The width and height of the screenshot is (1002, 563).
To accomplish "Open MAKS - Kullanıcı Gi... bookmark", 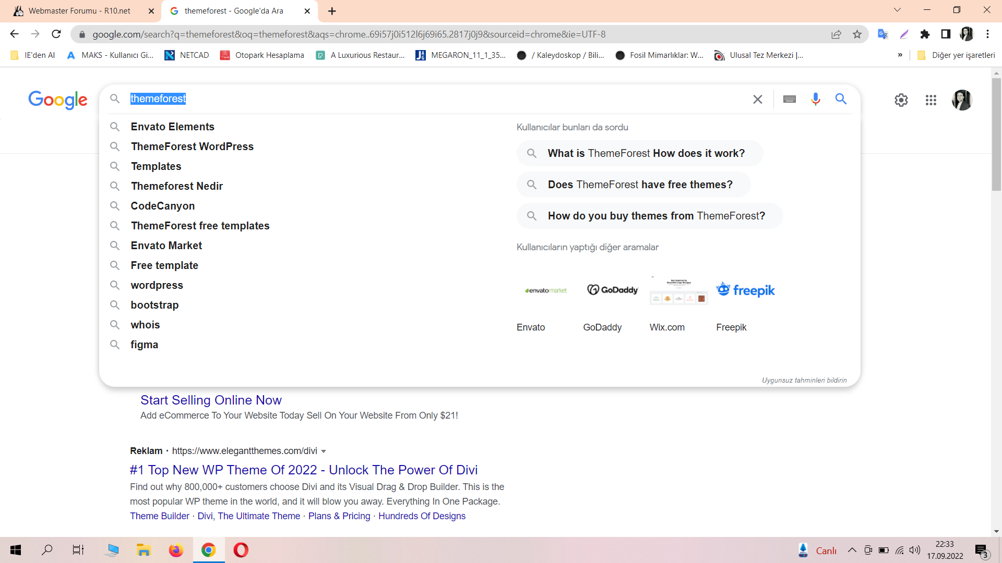I will (110, 55).
